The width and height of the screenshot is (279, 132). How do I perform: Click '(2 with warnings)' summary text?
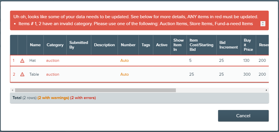pos(53,98)
